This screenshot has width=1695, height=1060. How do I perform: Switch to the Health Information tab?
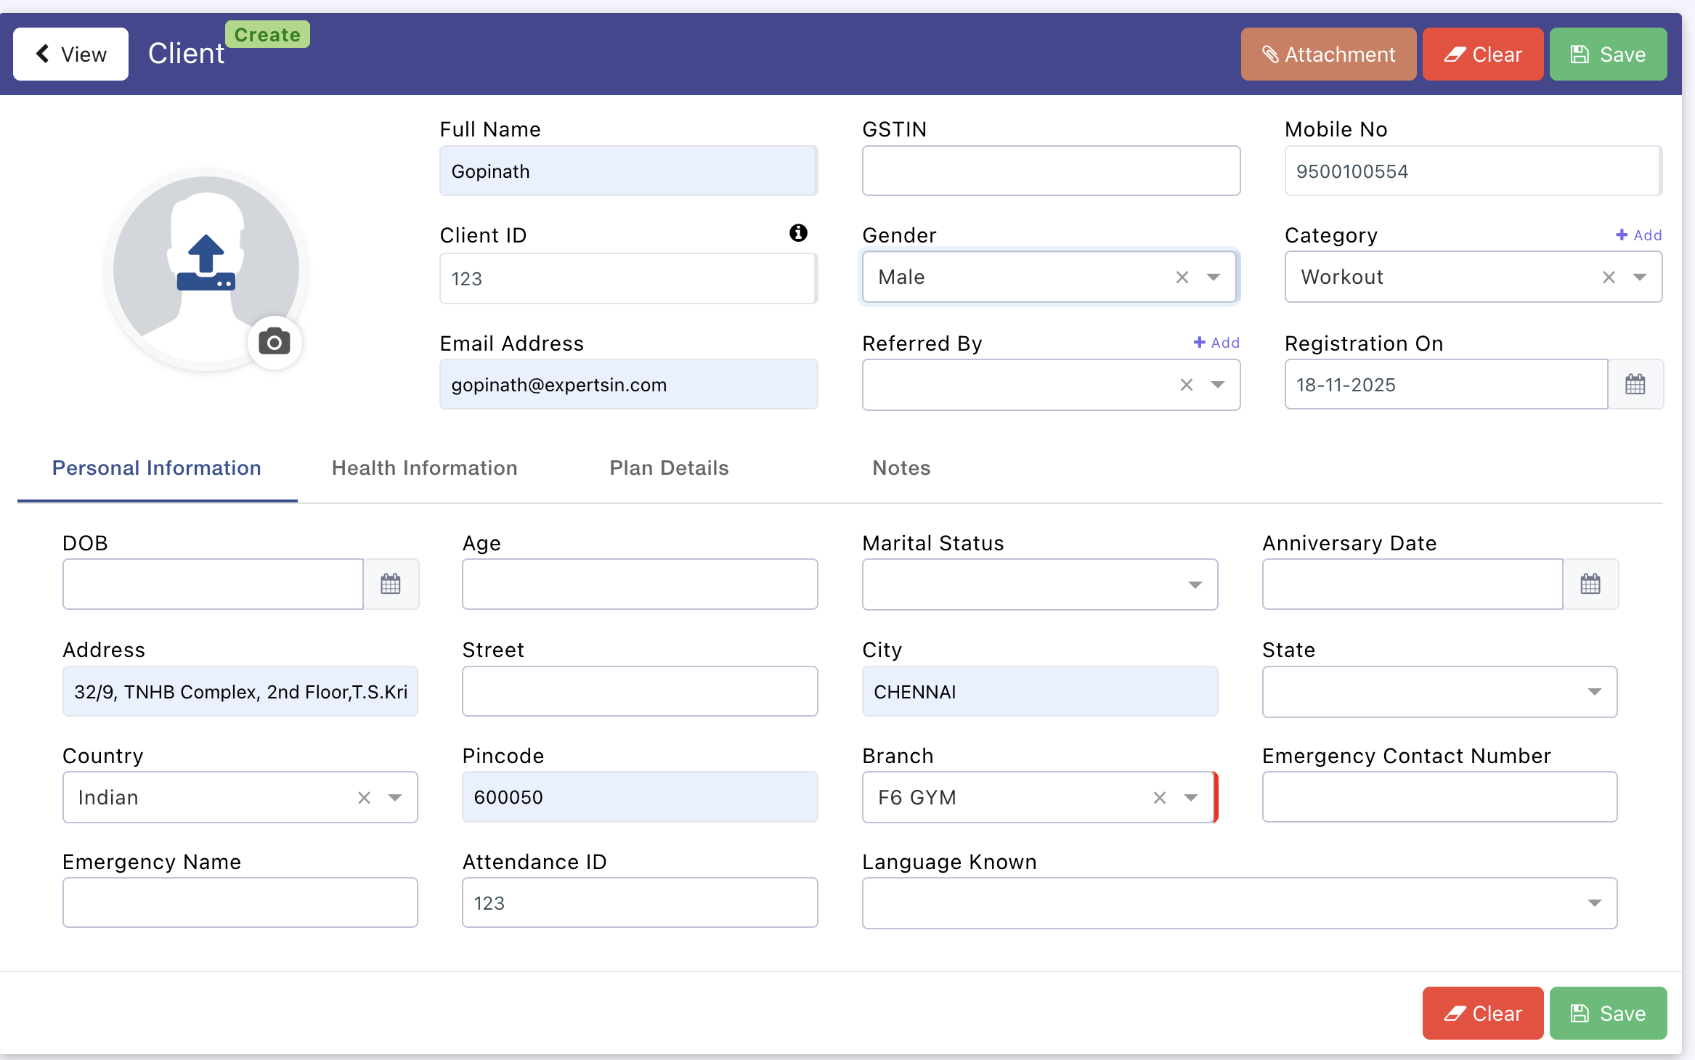click(424, 468)
